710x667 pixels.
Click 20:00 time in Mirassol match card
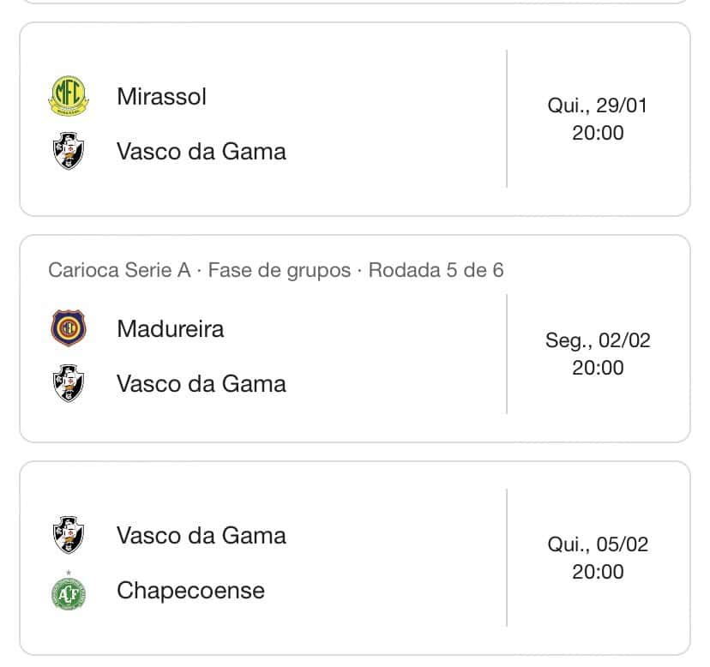[x=598, y=133]
